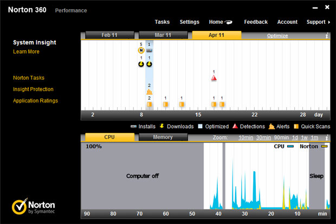This screenshot has height=224, width=336.
Task: Click the Norton yellow legend swatch
Action: (324, 146)
